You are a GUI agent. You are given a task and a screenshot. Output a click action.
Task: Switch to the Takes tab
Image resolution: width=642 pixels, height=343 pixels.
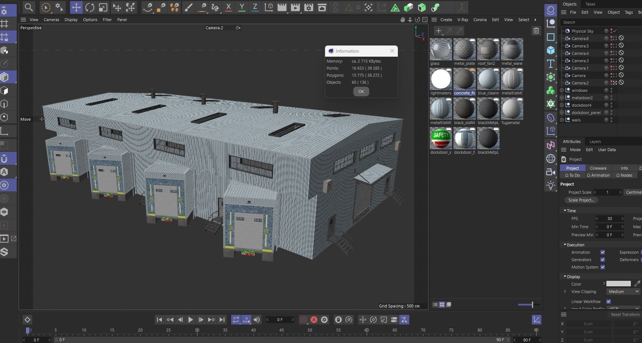(590, 4)
